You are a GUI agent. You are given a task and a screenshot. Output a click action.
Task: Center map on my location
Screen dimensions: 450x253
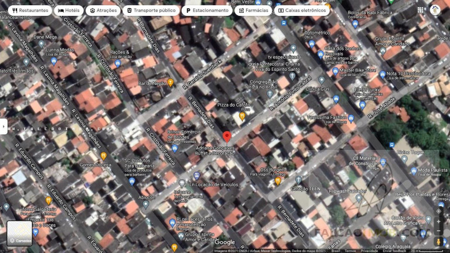[438, 211]
